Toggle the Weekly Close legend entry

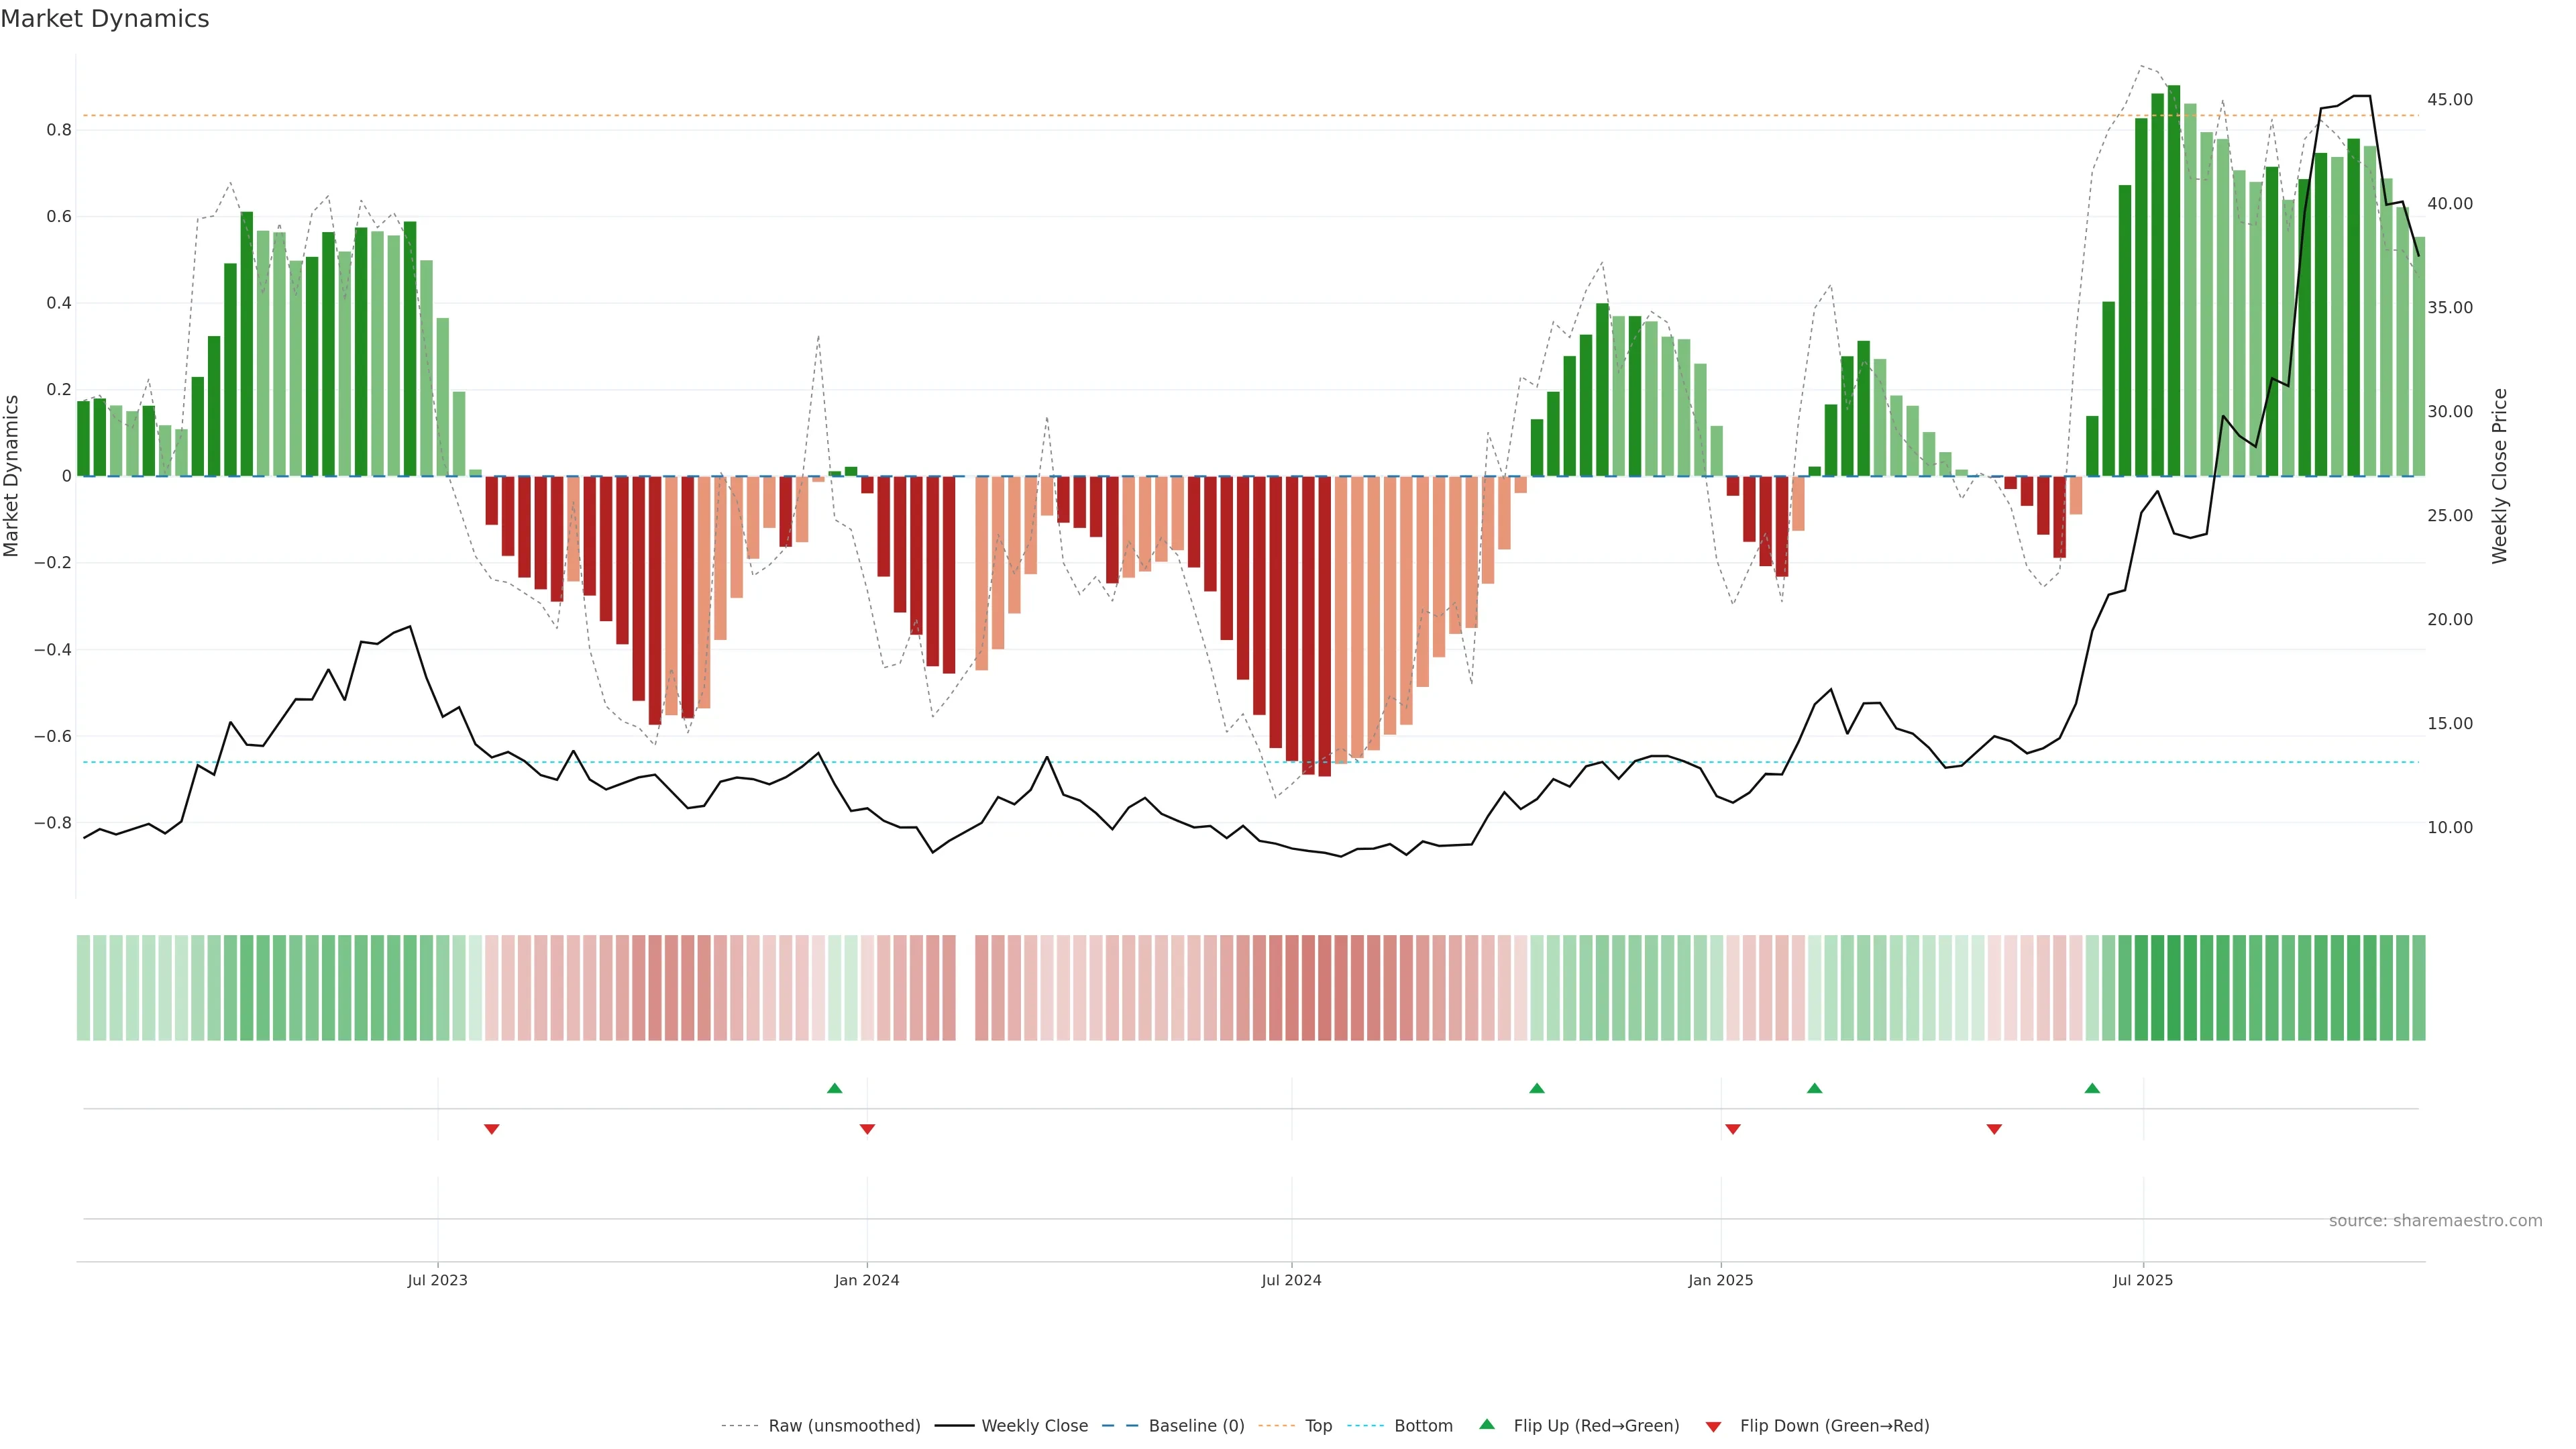[1034, 1426]
